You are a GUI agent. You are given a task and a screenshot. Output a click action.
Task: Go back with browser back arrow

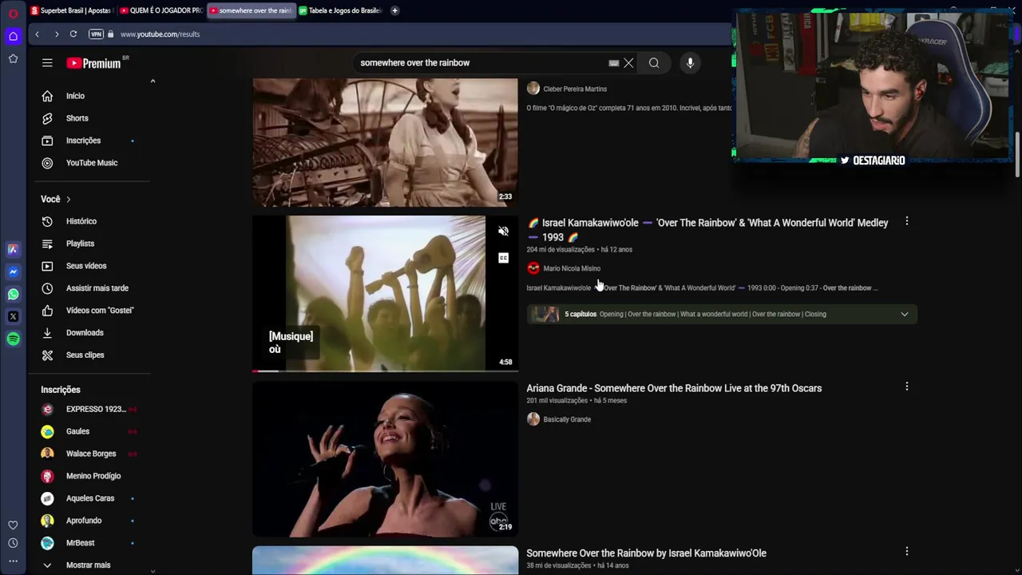click(37, 34)
